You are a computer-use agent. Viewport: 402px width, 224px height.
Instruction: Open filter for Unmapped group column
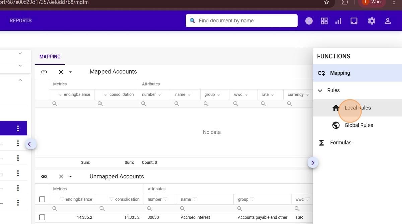tap(252, 199)
